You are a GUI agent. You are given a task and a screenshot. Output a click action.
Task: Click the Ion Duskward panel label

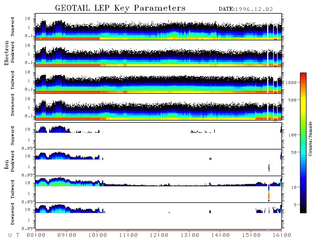coord(13,161)
